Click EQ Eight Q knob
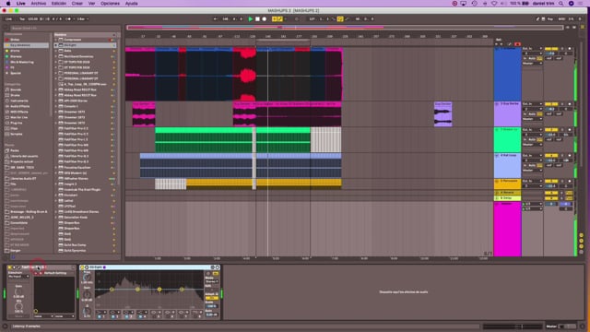Viewport: 590px width, 332px height. coord(87,312)
